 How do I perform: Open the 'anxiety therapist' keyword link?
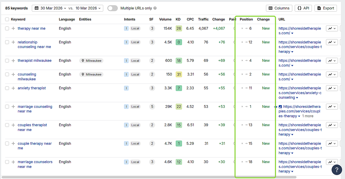[x=32, y=88]
